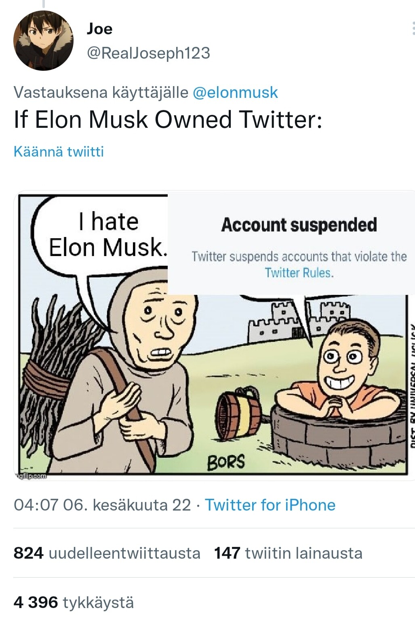Viewport: 415px width, 619px height.
Task: Open the tweet's more options dots
Action: pos(412,29)
